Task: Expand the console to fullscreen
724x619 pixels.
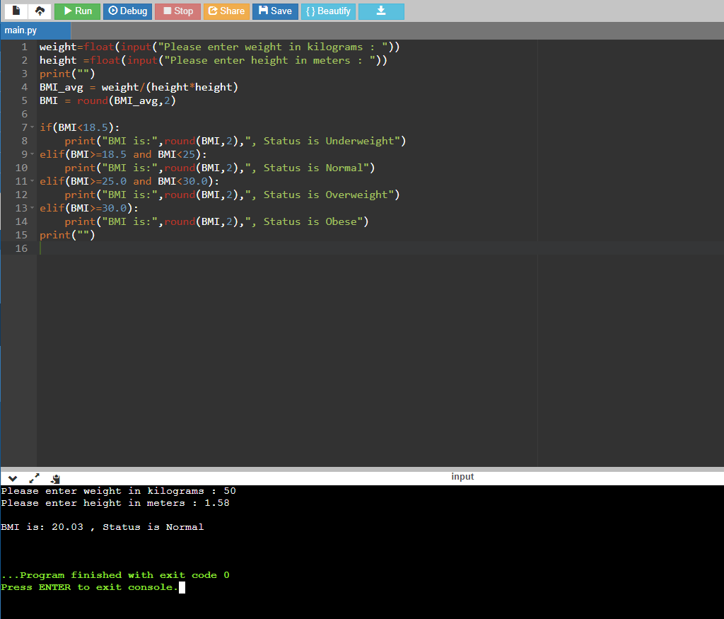Action: tap(34, 478)
